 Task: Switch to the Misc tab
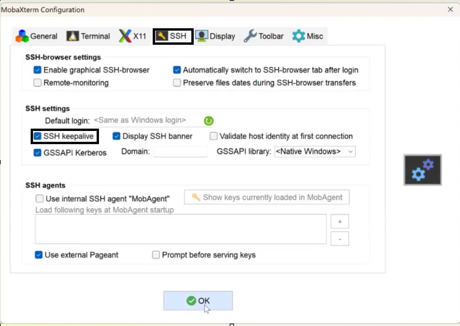(x=308, y=36)
